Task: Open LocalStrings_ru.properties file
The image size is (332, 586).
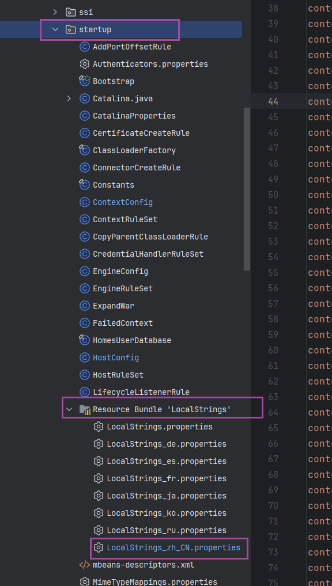Action: pos(167,530)
